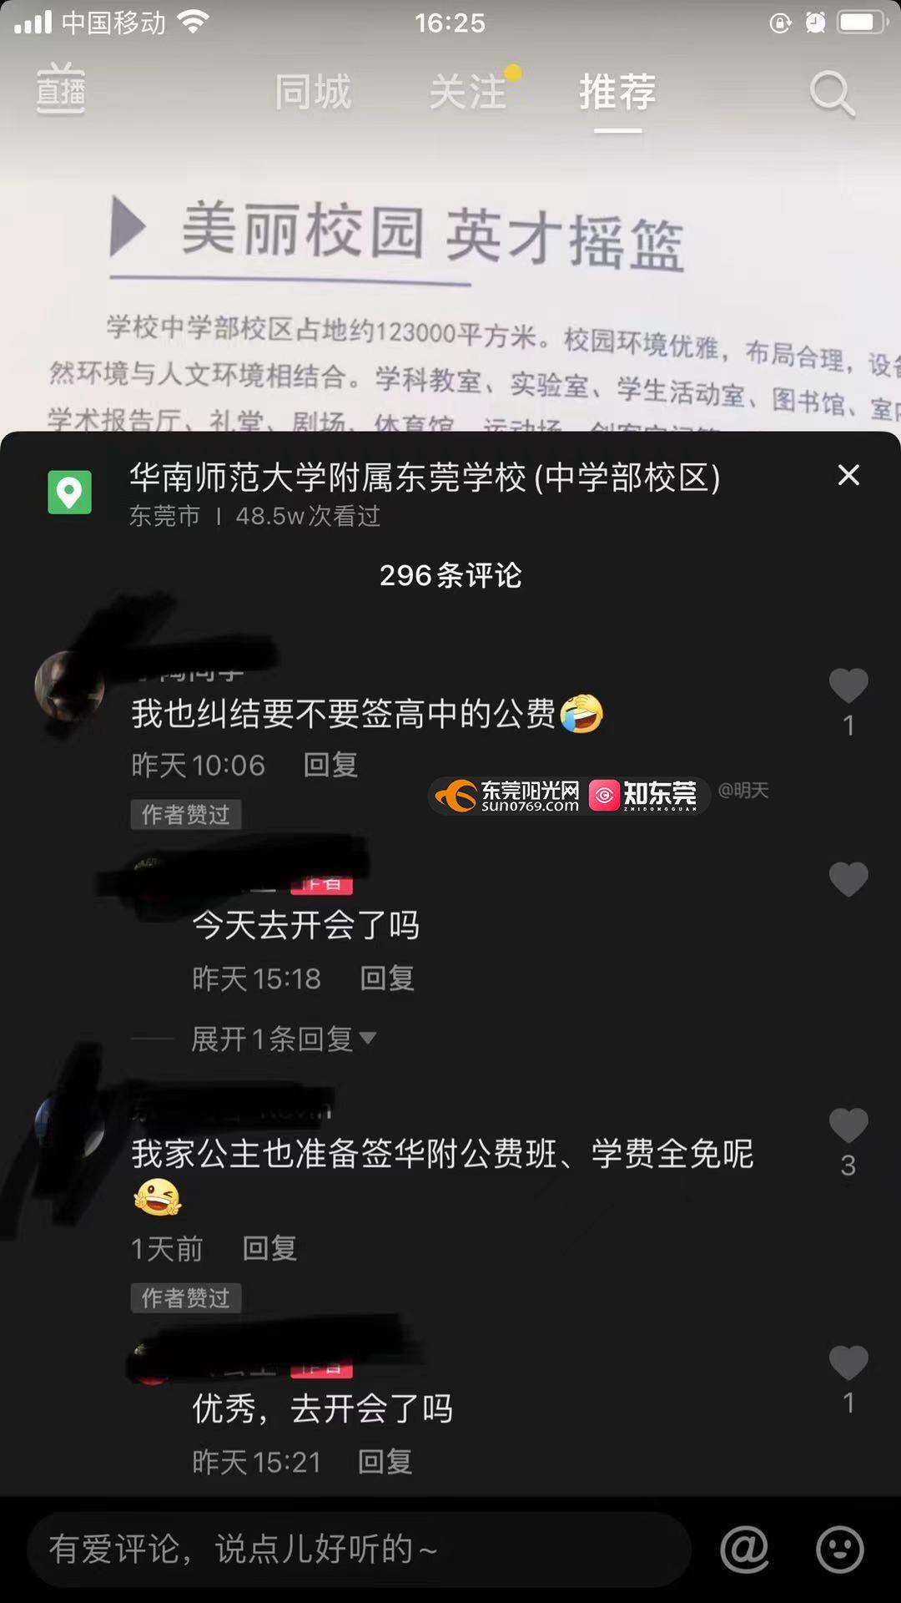
Task: Open the live stream icon (直播)
Action: tap(61, 88)
